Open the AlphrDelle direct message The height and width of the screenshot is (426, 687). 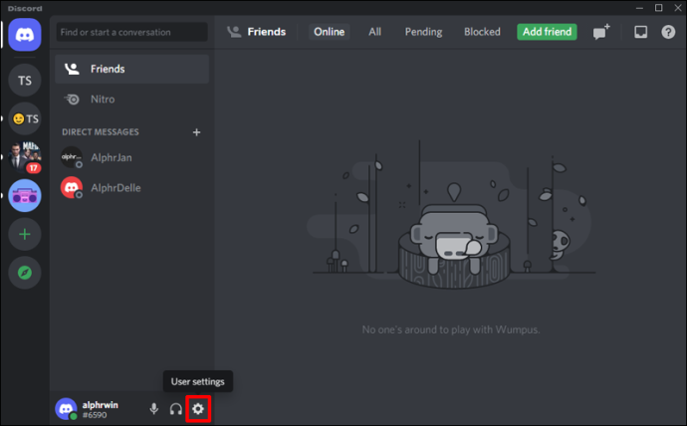point(131,188)
